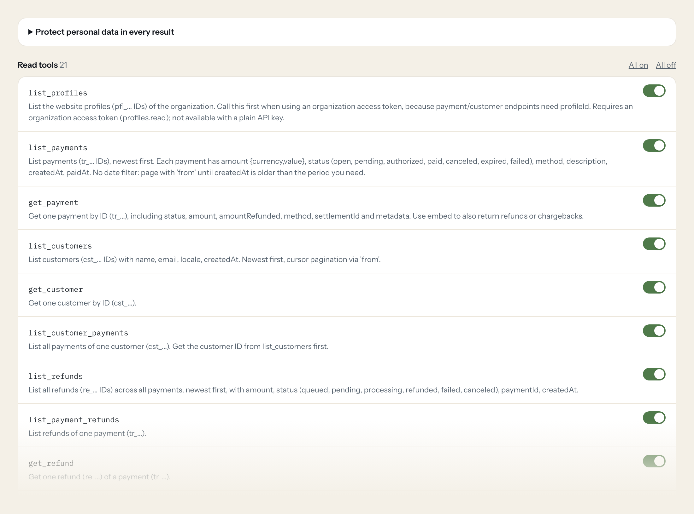Screen dimensions: 694x514
Task: Select the list_customers tool name
Action: click(60, 246)
